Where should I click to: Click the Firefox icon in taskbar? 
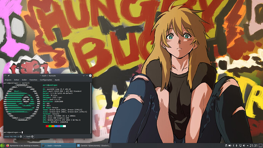(x=8, y=145)
